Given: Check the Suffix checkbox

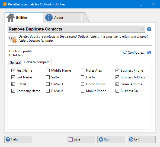Looking at the screenshot, I should (x=48, y=77).
